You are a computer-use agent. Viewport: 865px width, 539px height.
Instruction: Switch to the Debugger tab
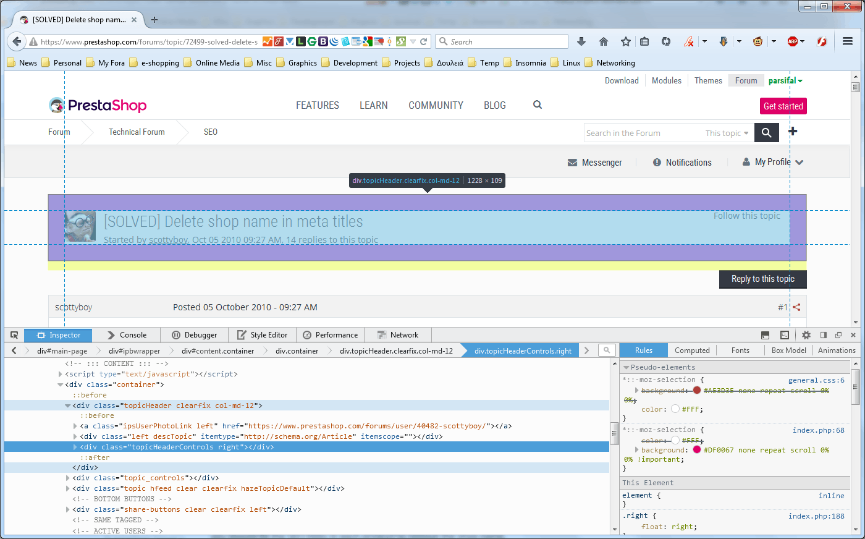[x=195, y=335]
